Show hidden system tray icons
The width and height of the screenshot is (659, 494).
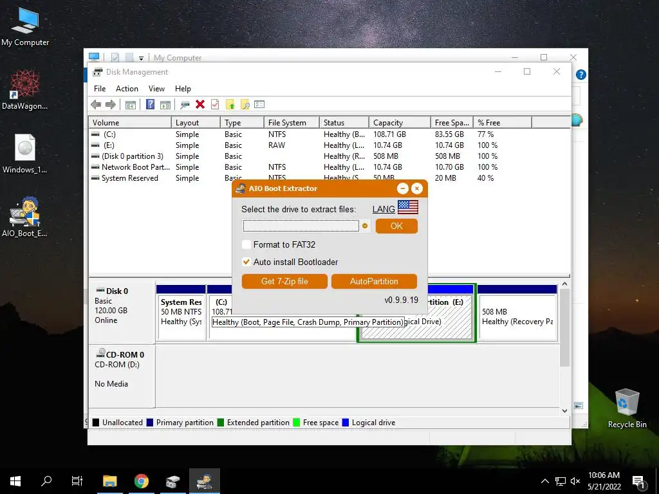[544, 481]
